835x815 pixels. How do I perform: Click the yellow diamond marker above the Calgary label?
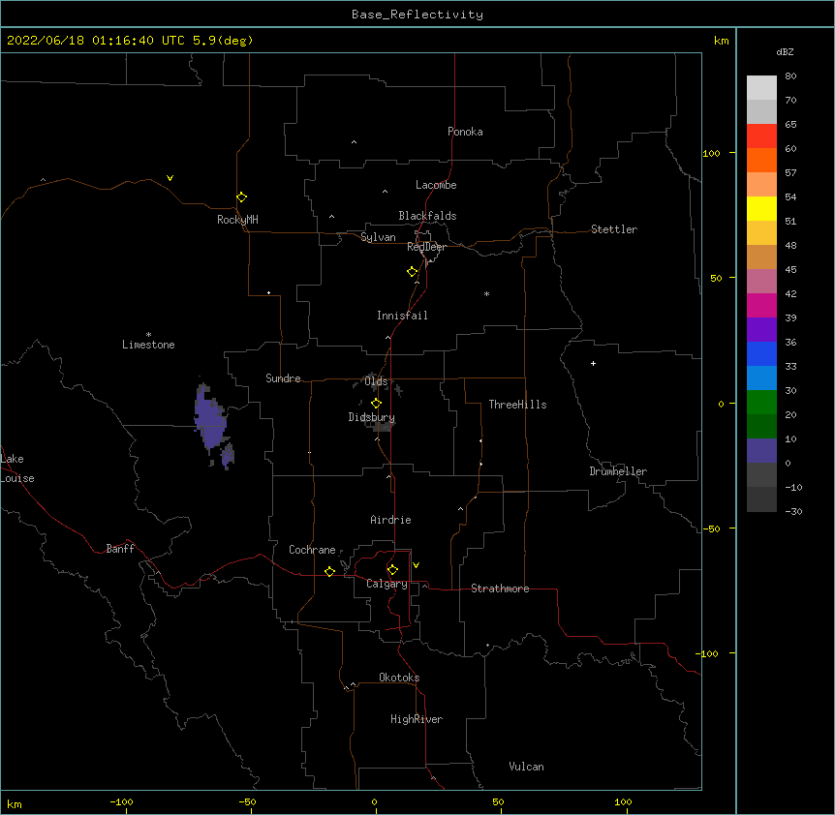392,570
